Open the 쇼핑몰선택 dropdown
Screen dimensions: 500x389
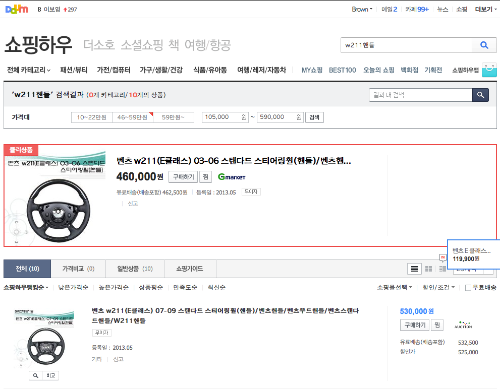394,288
